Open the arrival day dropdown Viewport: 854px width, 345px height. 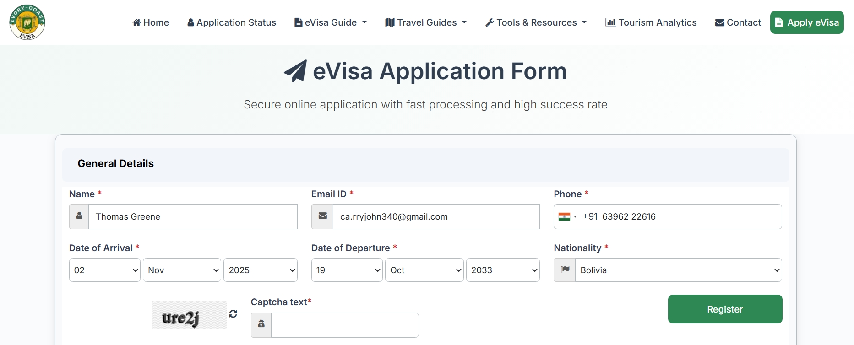click(104, 270)
